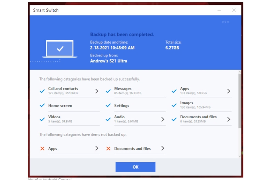Click the OK button
263x180 pixels.
tap(135, 167)
